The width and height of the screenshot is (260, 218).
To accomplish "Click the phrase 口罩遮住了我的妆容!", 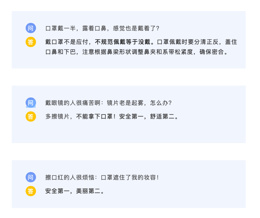I will [x=130, y=177].
